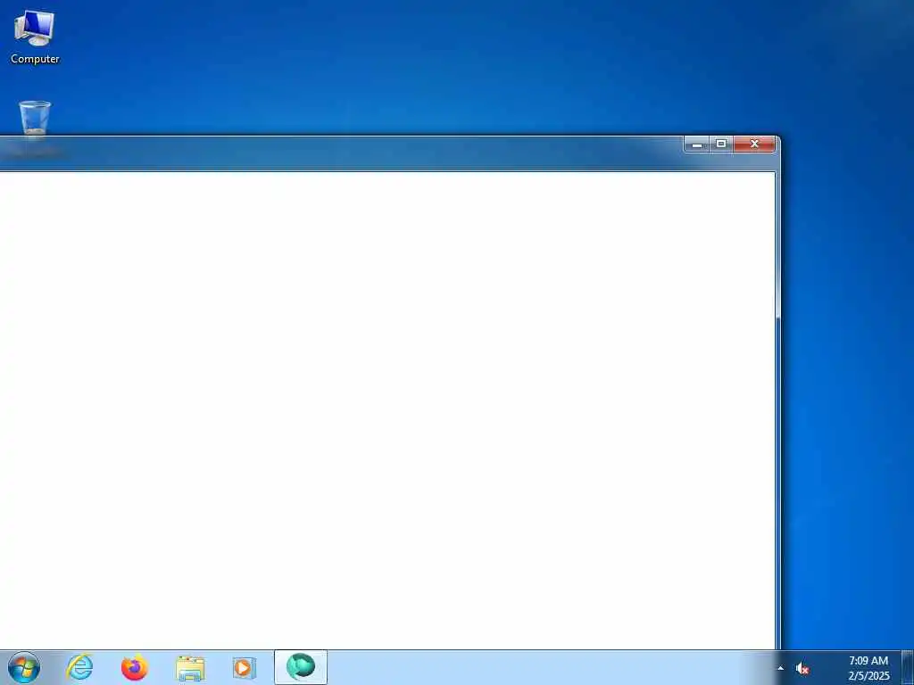Launch Internet Explorer from the taskbar
This screenshot has height=685, width=914.
[79, 667]
